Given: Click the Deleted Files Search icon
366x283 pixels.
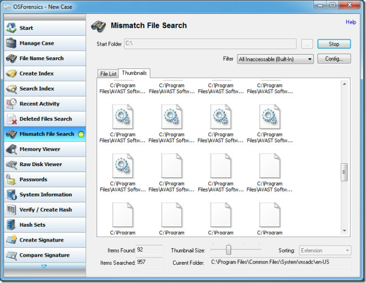Looking at the screenshot, I should (x=11, y=119).
